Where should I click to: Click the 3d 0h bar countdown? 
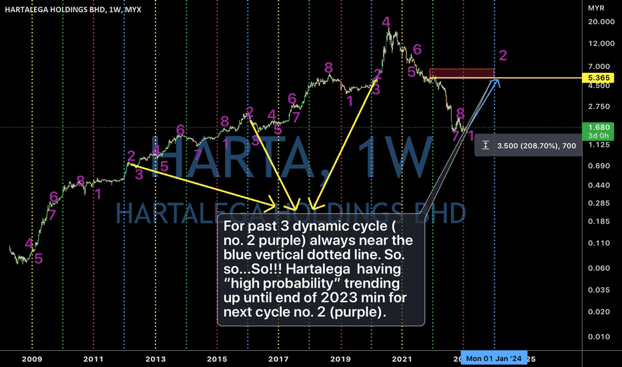pyautogui.click(x=598, y=136)
